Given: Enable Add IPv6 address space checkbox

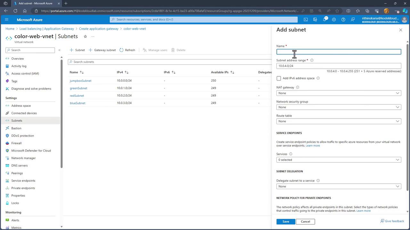Looking at the screenshot, I should point(279,78).
